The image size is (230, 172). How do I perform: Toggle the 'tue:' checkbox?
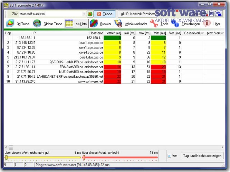(x=169, y=155)
